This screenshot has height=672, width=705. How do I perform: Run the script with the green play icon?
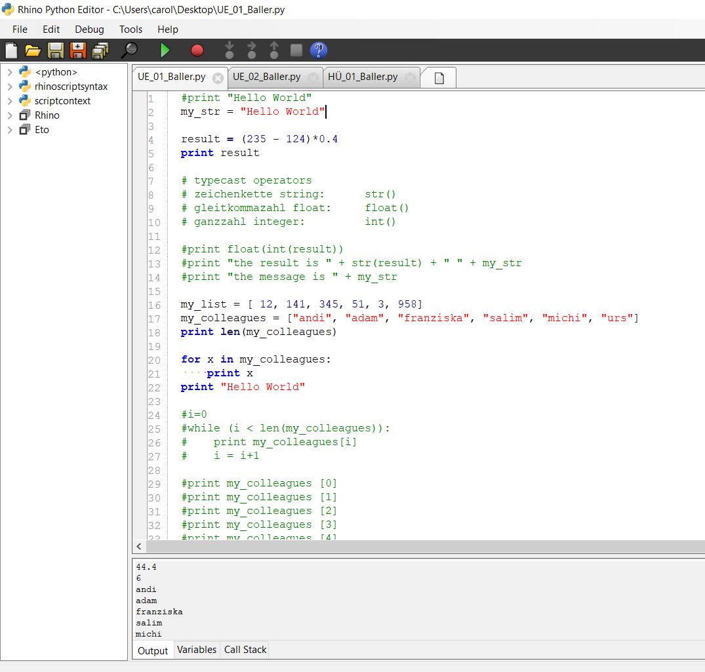pyautogui.click(x=165, y=50)
